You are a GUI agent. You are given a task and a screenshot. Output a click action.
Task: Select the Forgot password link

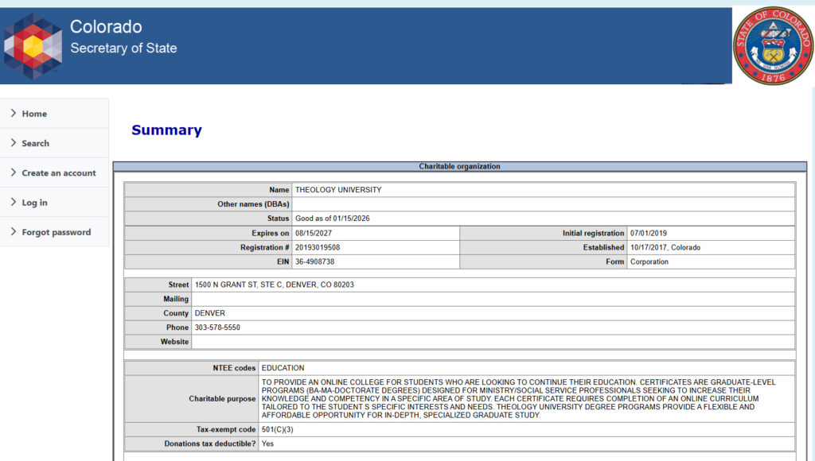point(56,232)
